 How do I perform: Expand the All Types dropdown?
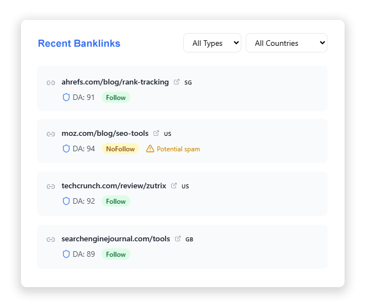pyautogui.click(x=212, y=43)
